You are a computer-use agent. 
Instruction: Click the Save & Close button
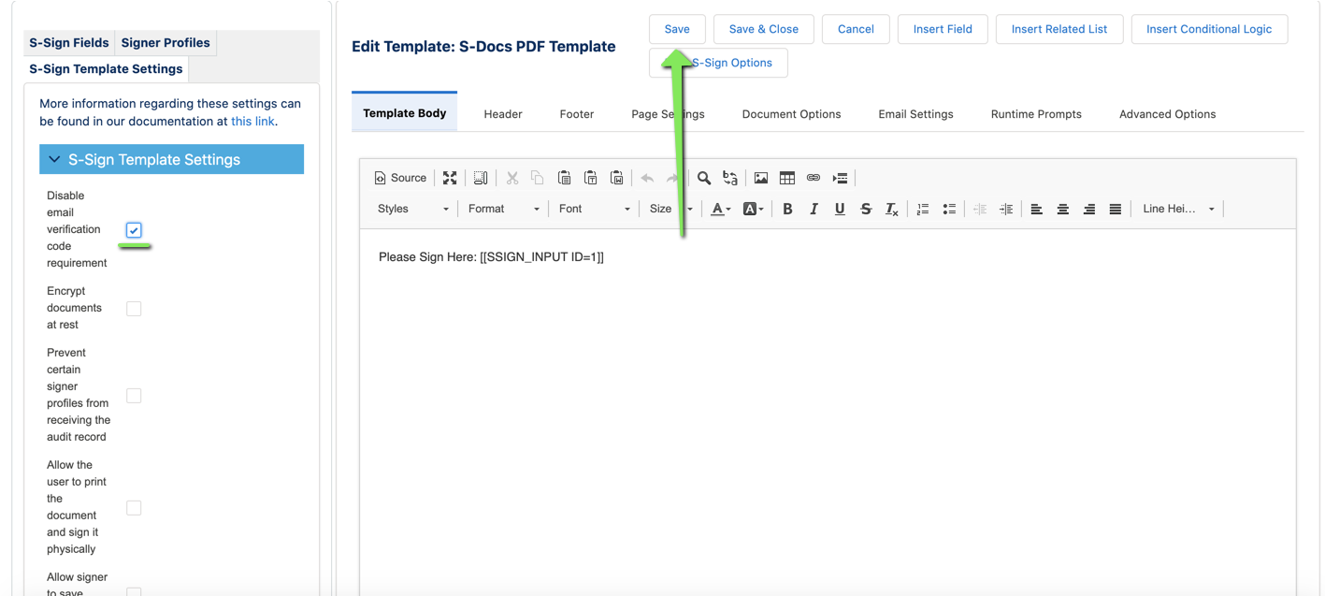(x=763, y=29)
